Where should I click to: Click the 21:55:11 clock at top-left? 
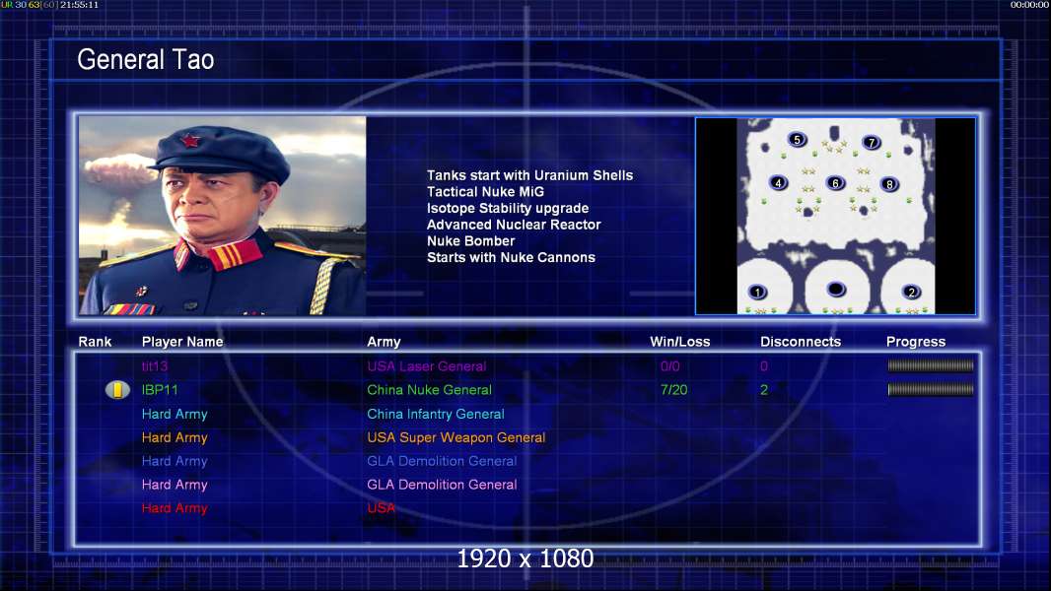click(80, 5)
